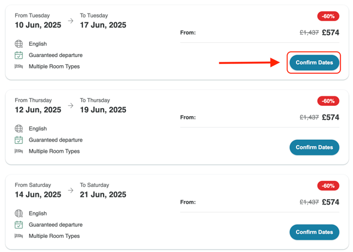Click Confirm Dates for 12 Jun departure
The width and height of the screenshot is (353, 252).
(x=314, y=147)
